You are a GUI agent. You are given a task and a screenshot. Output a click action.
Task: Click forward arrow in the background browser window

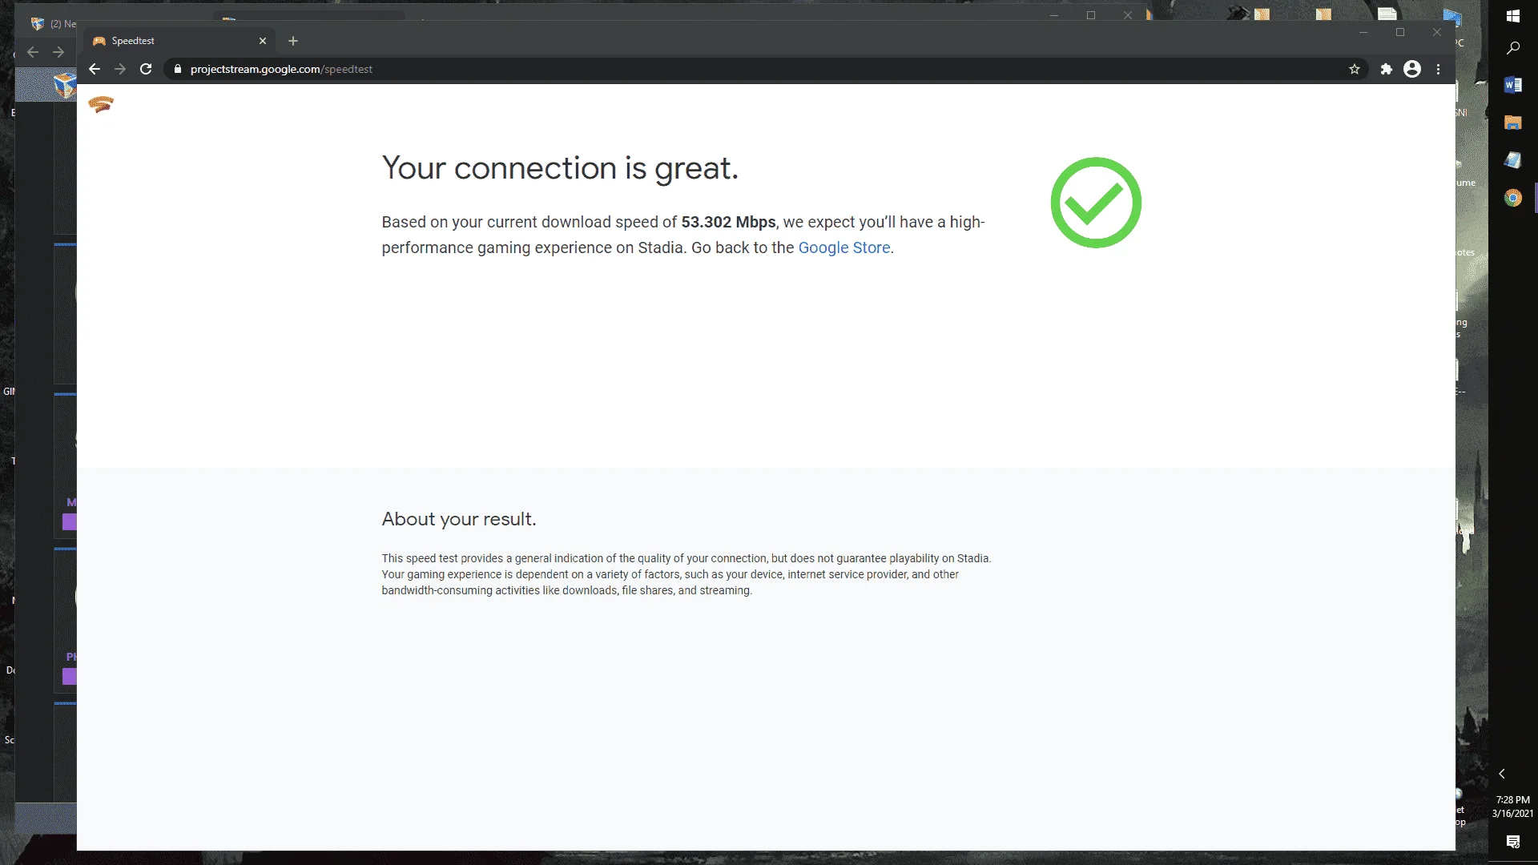[x=58, y=52]
